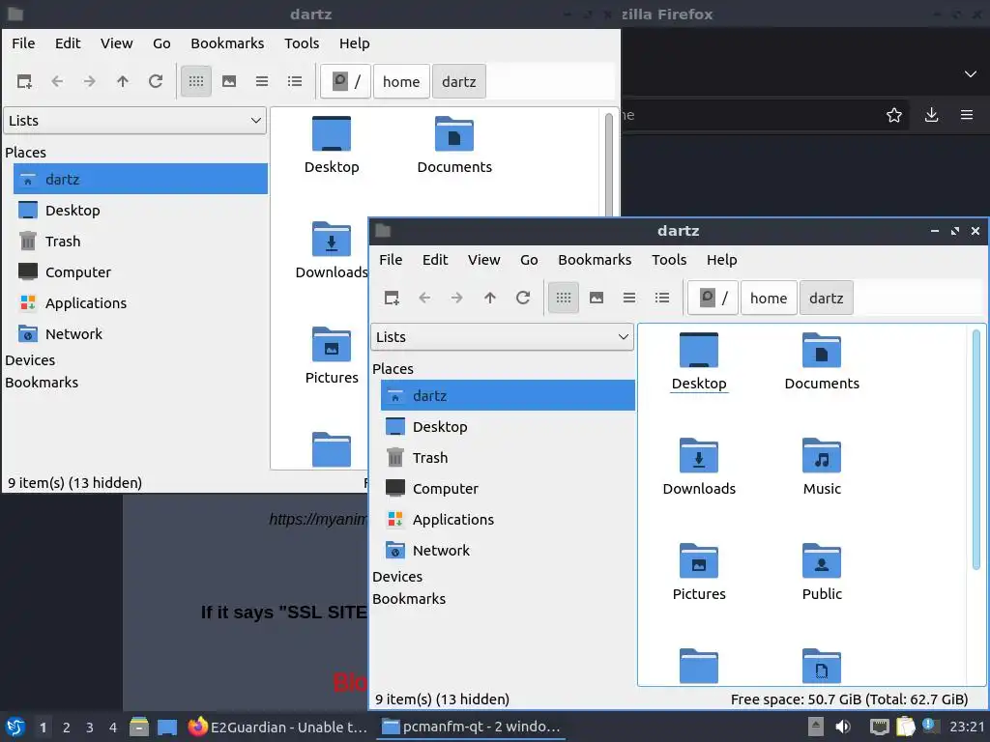Click 'home' path button in front window
The width and height of the screenshot is (990, 742).
pyautogui.click(x=769, y=298)
